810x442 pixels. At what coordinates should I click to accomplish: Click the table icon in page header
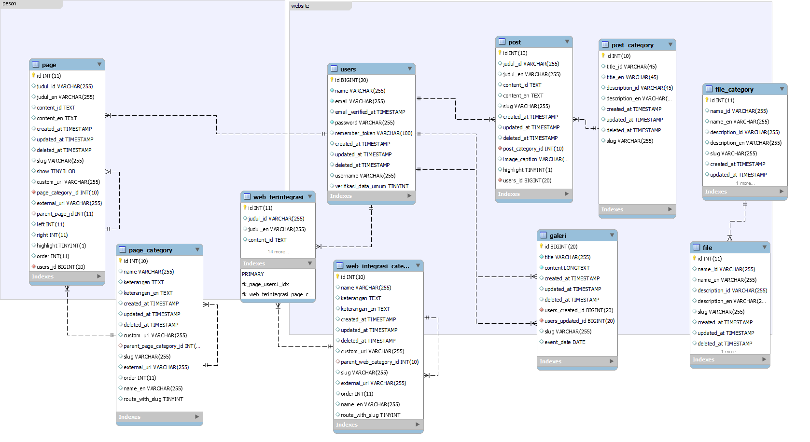pyautogui.click(x=36, y=65)
